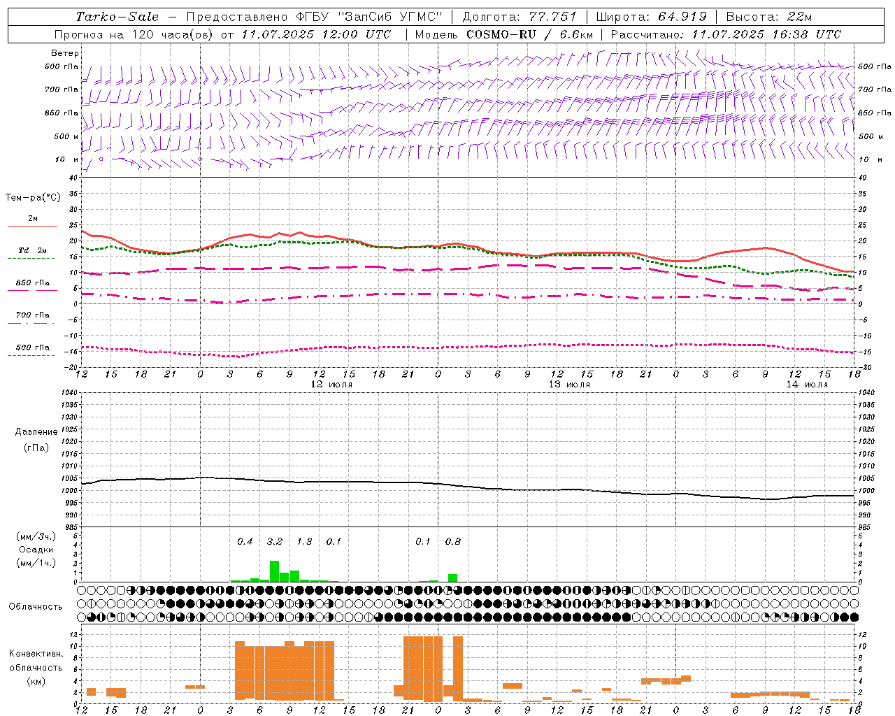Click the '14 июля' date label

click(x=807, y=385)
